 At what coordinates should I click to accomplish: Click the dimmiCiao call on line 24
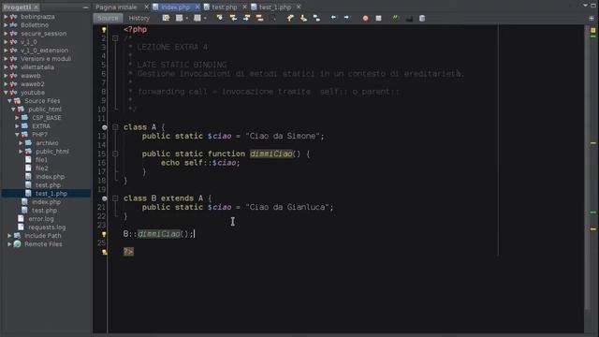[158, 234]
